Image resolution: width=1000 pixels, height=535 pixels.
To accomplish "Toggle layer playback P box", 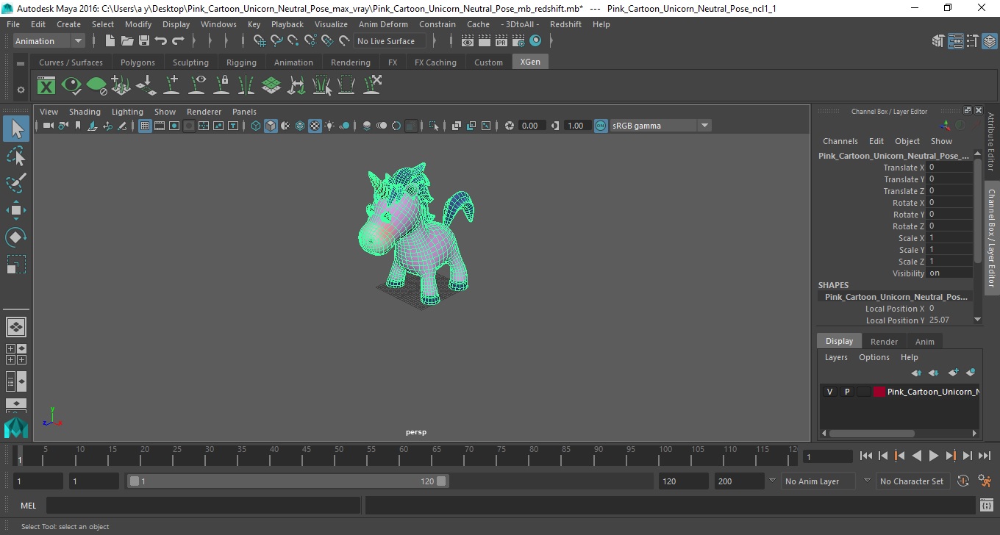I will pyautogui.click(x=846, y=392).
